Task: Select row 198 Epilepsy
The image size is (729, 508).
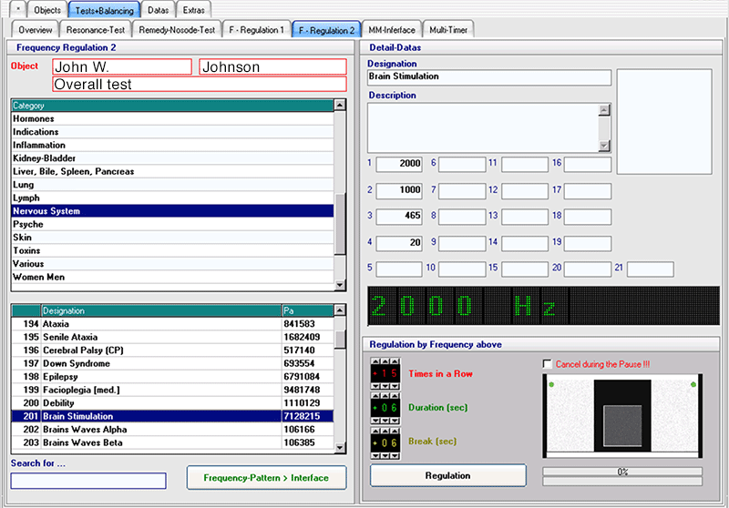Action: [172, 377]
